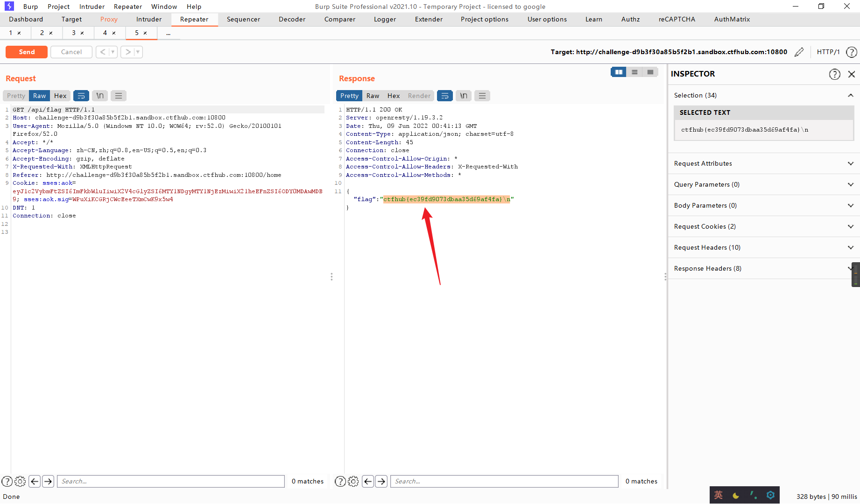Viewport: 860px width, 504px height.
Task: Send the request
Action: click(27, 52)
